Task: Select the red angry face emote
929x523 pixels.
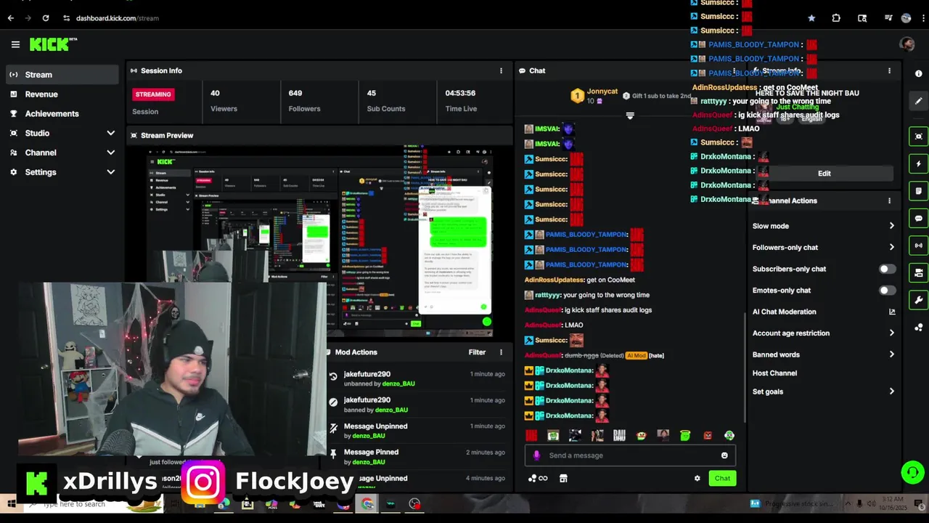Action: [x=707, y=435]
